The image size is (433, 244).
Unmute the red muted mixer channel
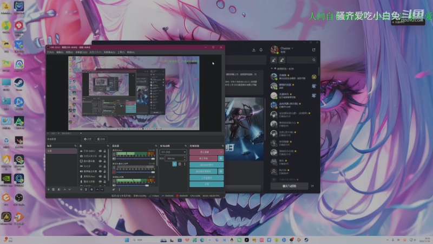point(114,172)
